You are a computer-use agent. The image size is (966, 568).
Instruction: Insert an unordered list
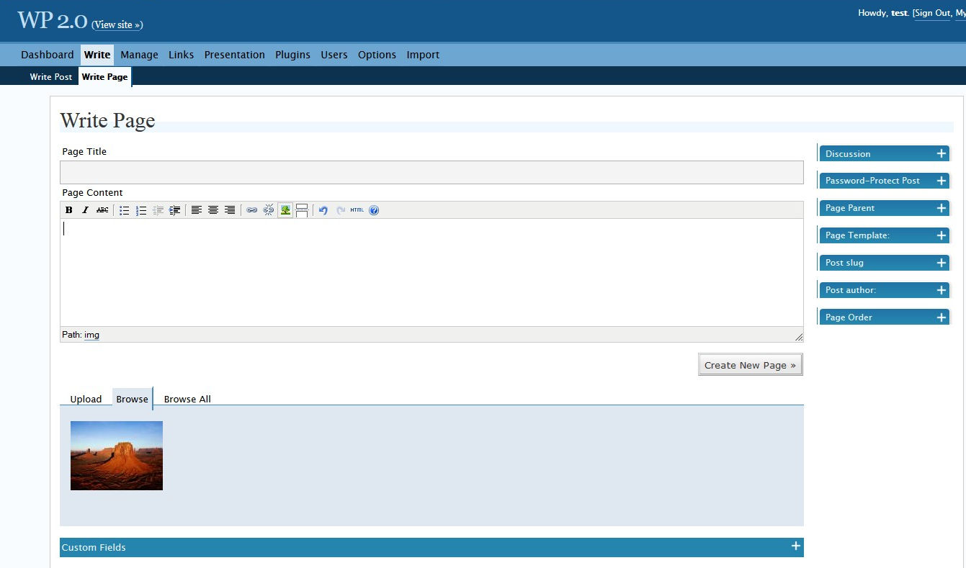(124, 209)
